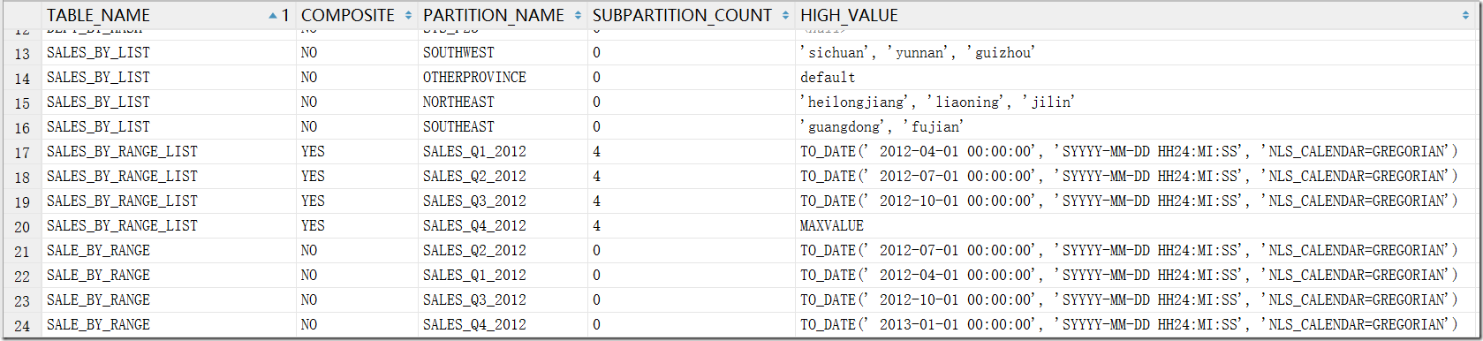Sort by TABLE_NAME column header
Screen dimensions: 1483x341
tap(98, 15)
